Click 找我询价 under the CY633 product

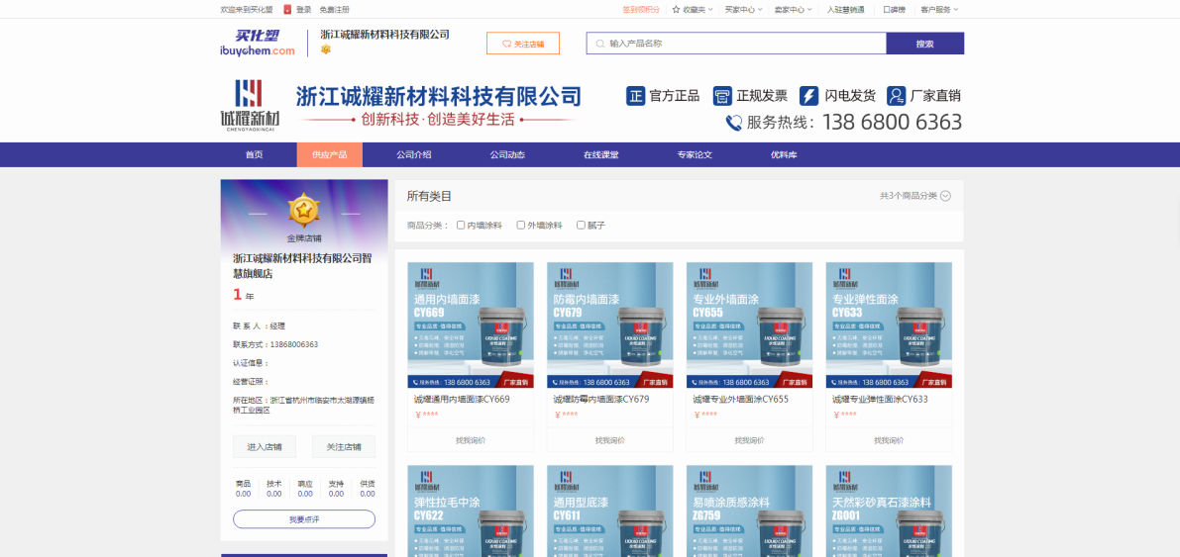click(889, 439)
